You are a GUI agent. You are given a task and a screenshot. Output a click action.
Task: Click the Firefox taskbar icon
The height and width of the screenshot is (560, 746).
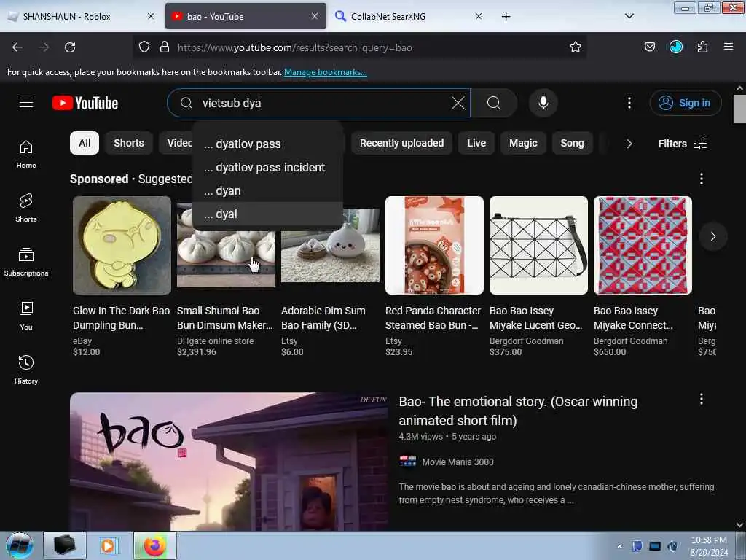(154, 545)
